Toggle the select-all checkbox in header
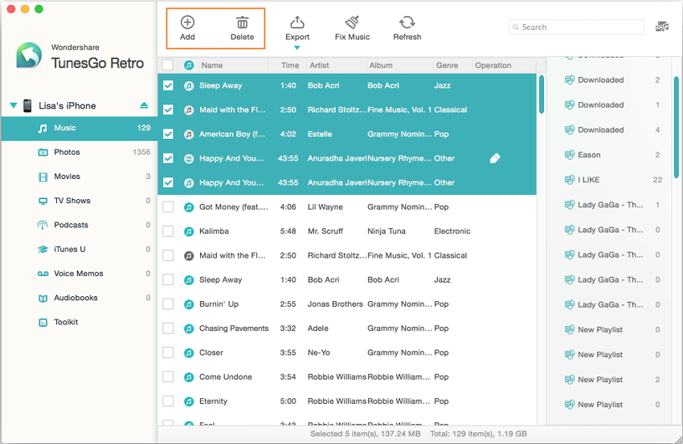Viewport: 683px width, 444px height. (x=167, y=65)
